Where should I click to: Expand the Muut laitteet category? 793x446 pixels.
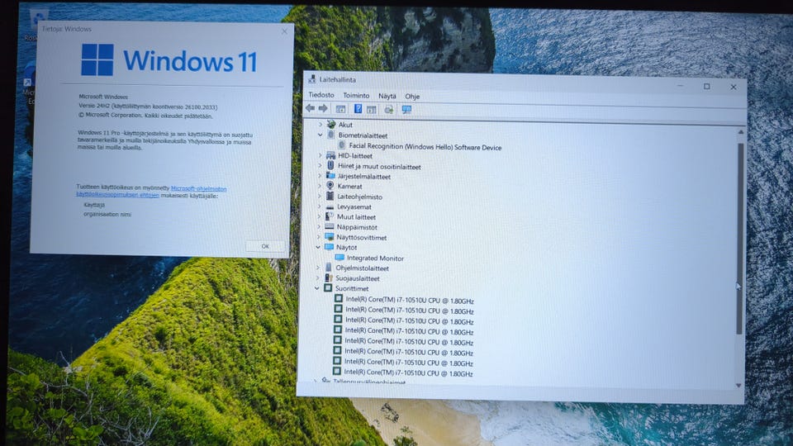coord(319,216)
